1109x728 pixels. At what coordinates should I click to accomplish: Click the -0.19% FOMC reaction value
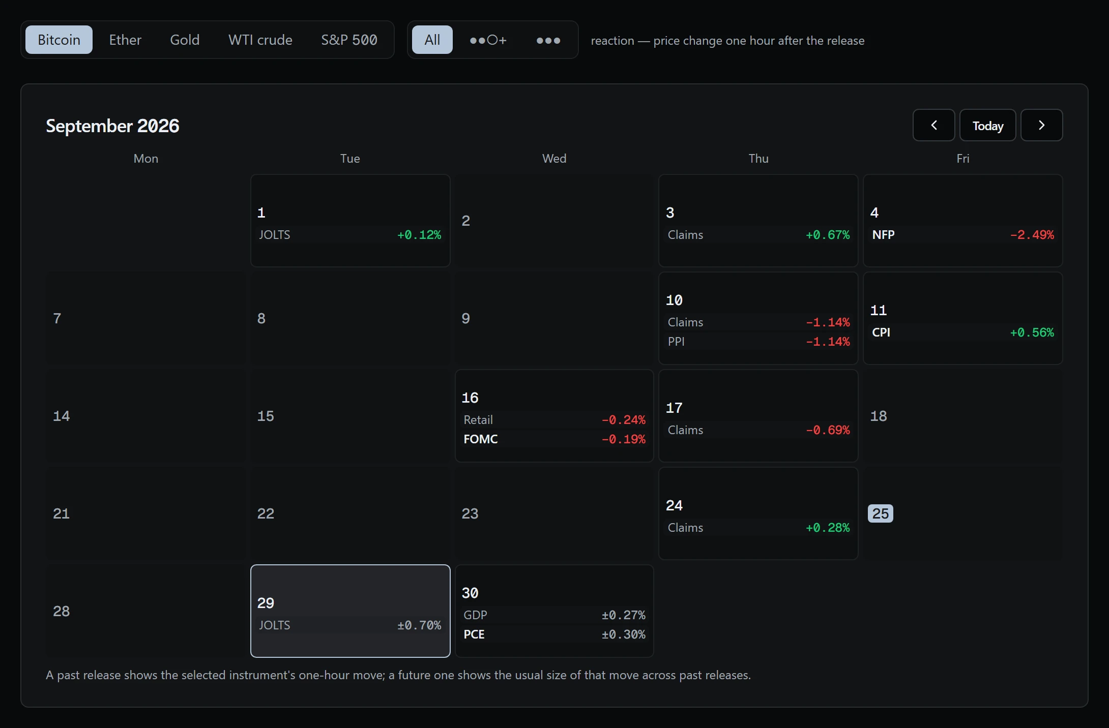pyautogui.click(x=623, y=439)
